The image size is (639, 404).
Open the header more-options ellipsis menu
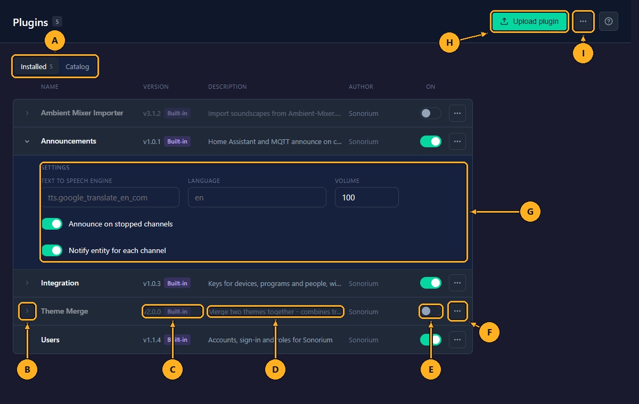pyautogui.click(x=583, y=22)
